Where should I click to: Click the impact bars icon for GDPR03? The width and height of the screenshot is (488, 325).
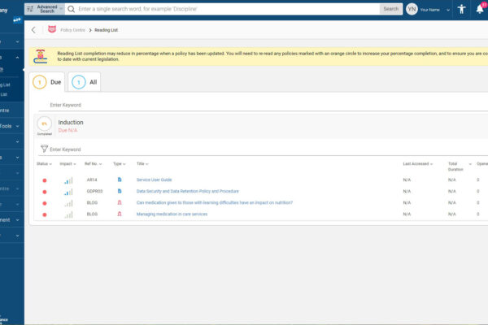pos(68,192)
